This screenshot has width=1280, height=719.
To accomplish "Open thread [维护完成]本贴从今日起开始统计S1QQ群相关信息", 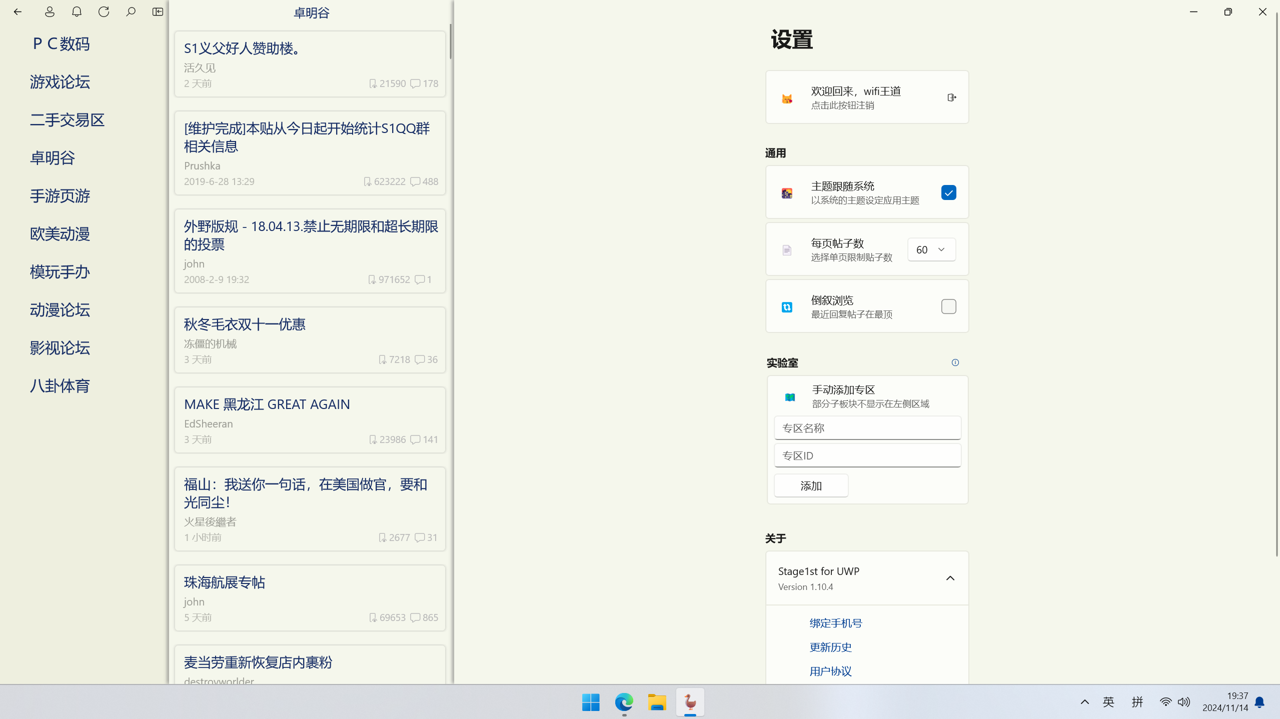I will pyautogui.click(x=310, y=153).
